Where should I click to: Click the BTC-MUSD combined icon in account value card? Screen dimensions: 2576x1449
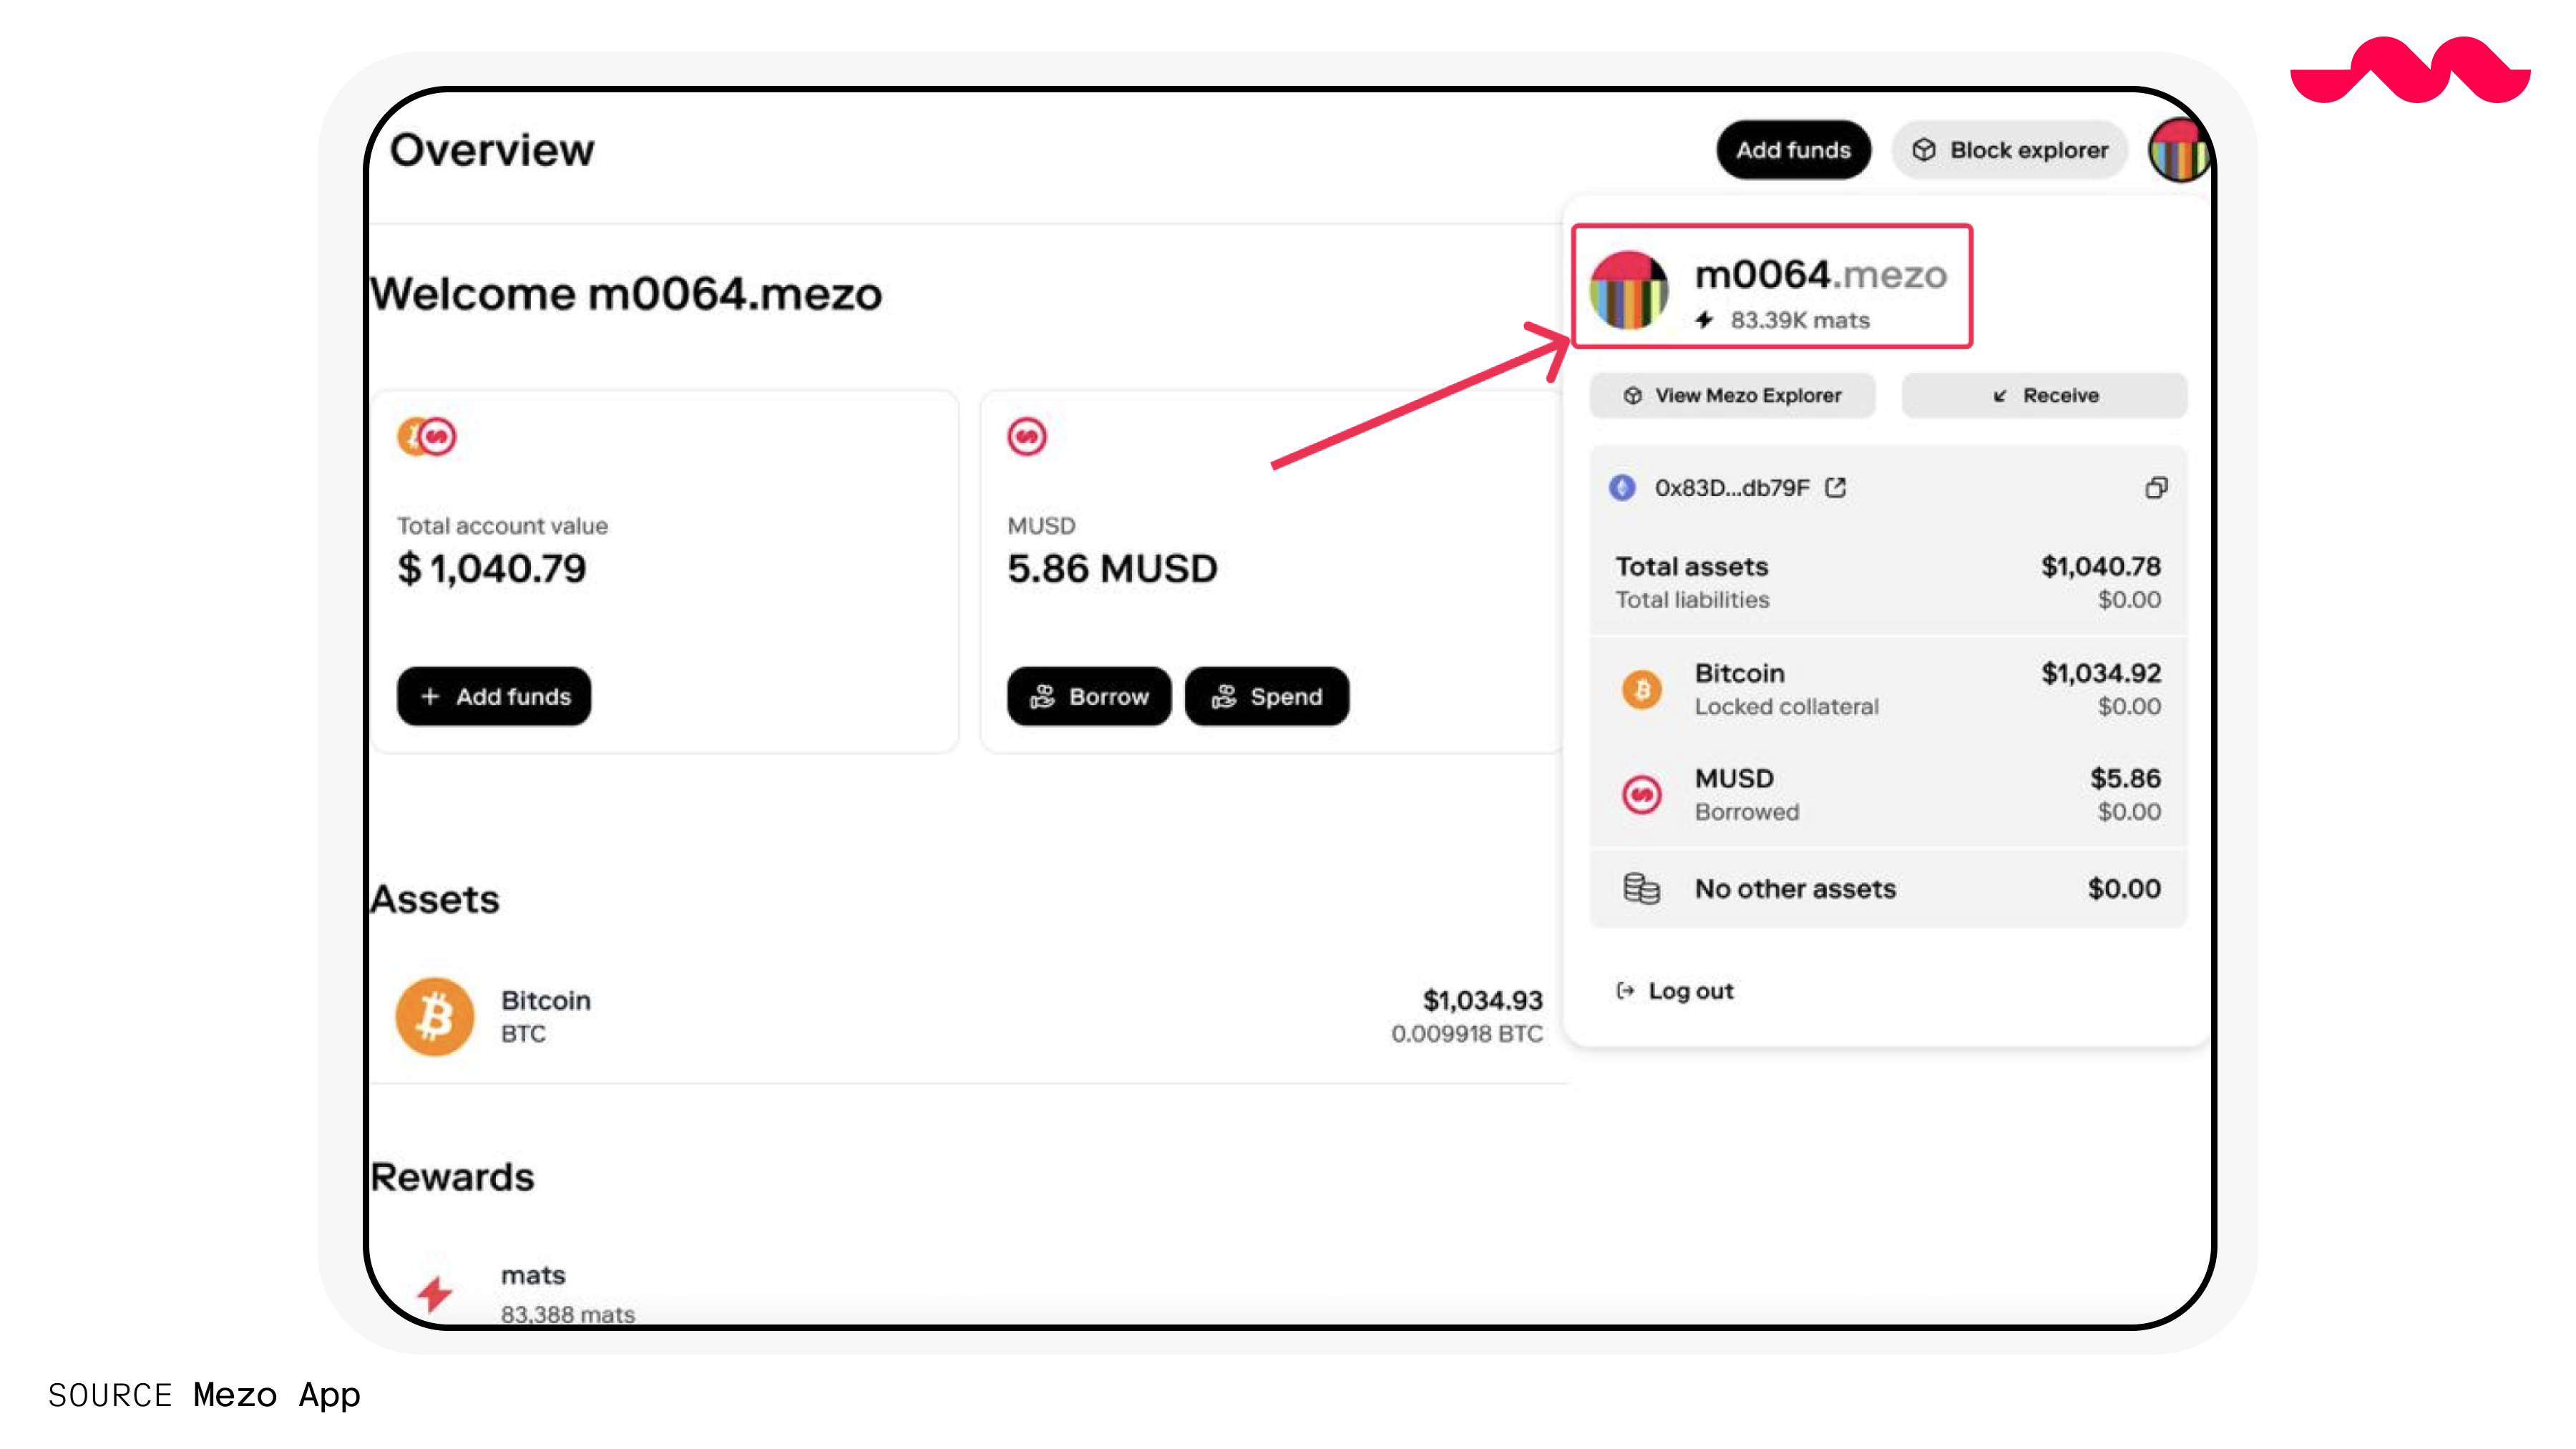pyautogui.click(x=427, y=437)
